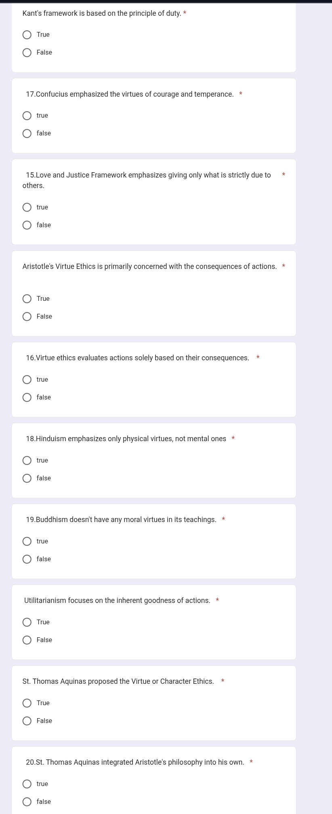Screen dimensions: 332x814
Task: Select true for Buddhism moral virtues question
Action: tap(27, 541)
